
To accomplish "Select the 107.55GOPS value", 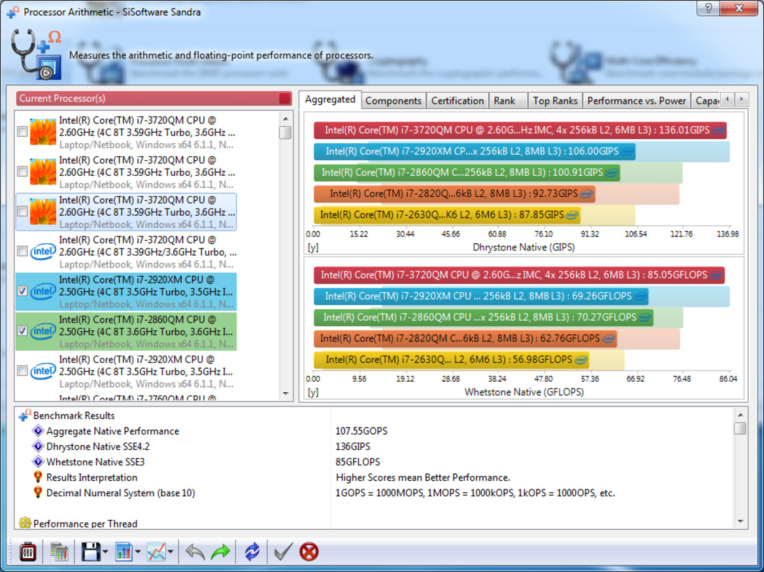I will click(361, 431).
